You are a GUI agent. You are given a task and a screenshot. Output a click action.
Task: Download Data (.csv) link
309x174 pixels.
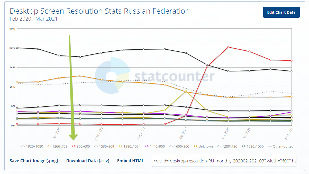click(x=88, y=161)
